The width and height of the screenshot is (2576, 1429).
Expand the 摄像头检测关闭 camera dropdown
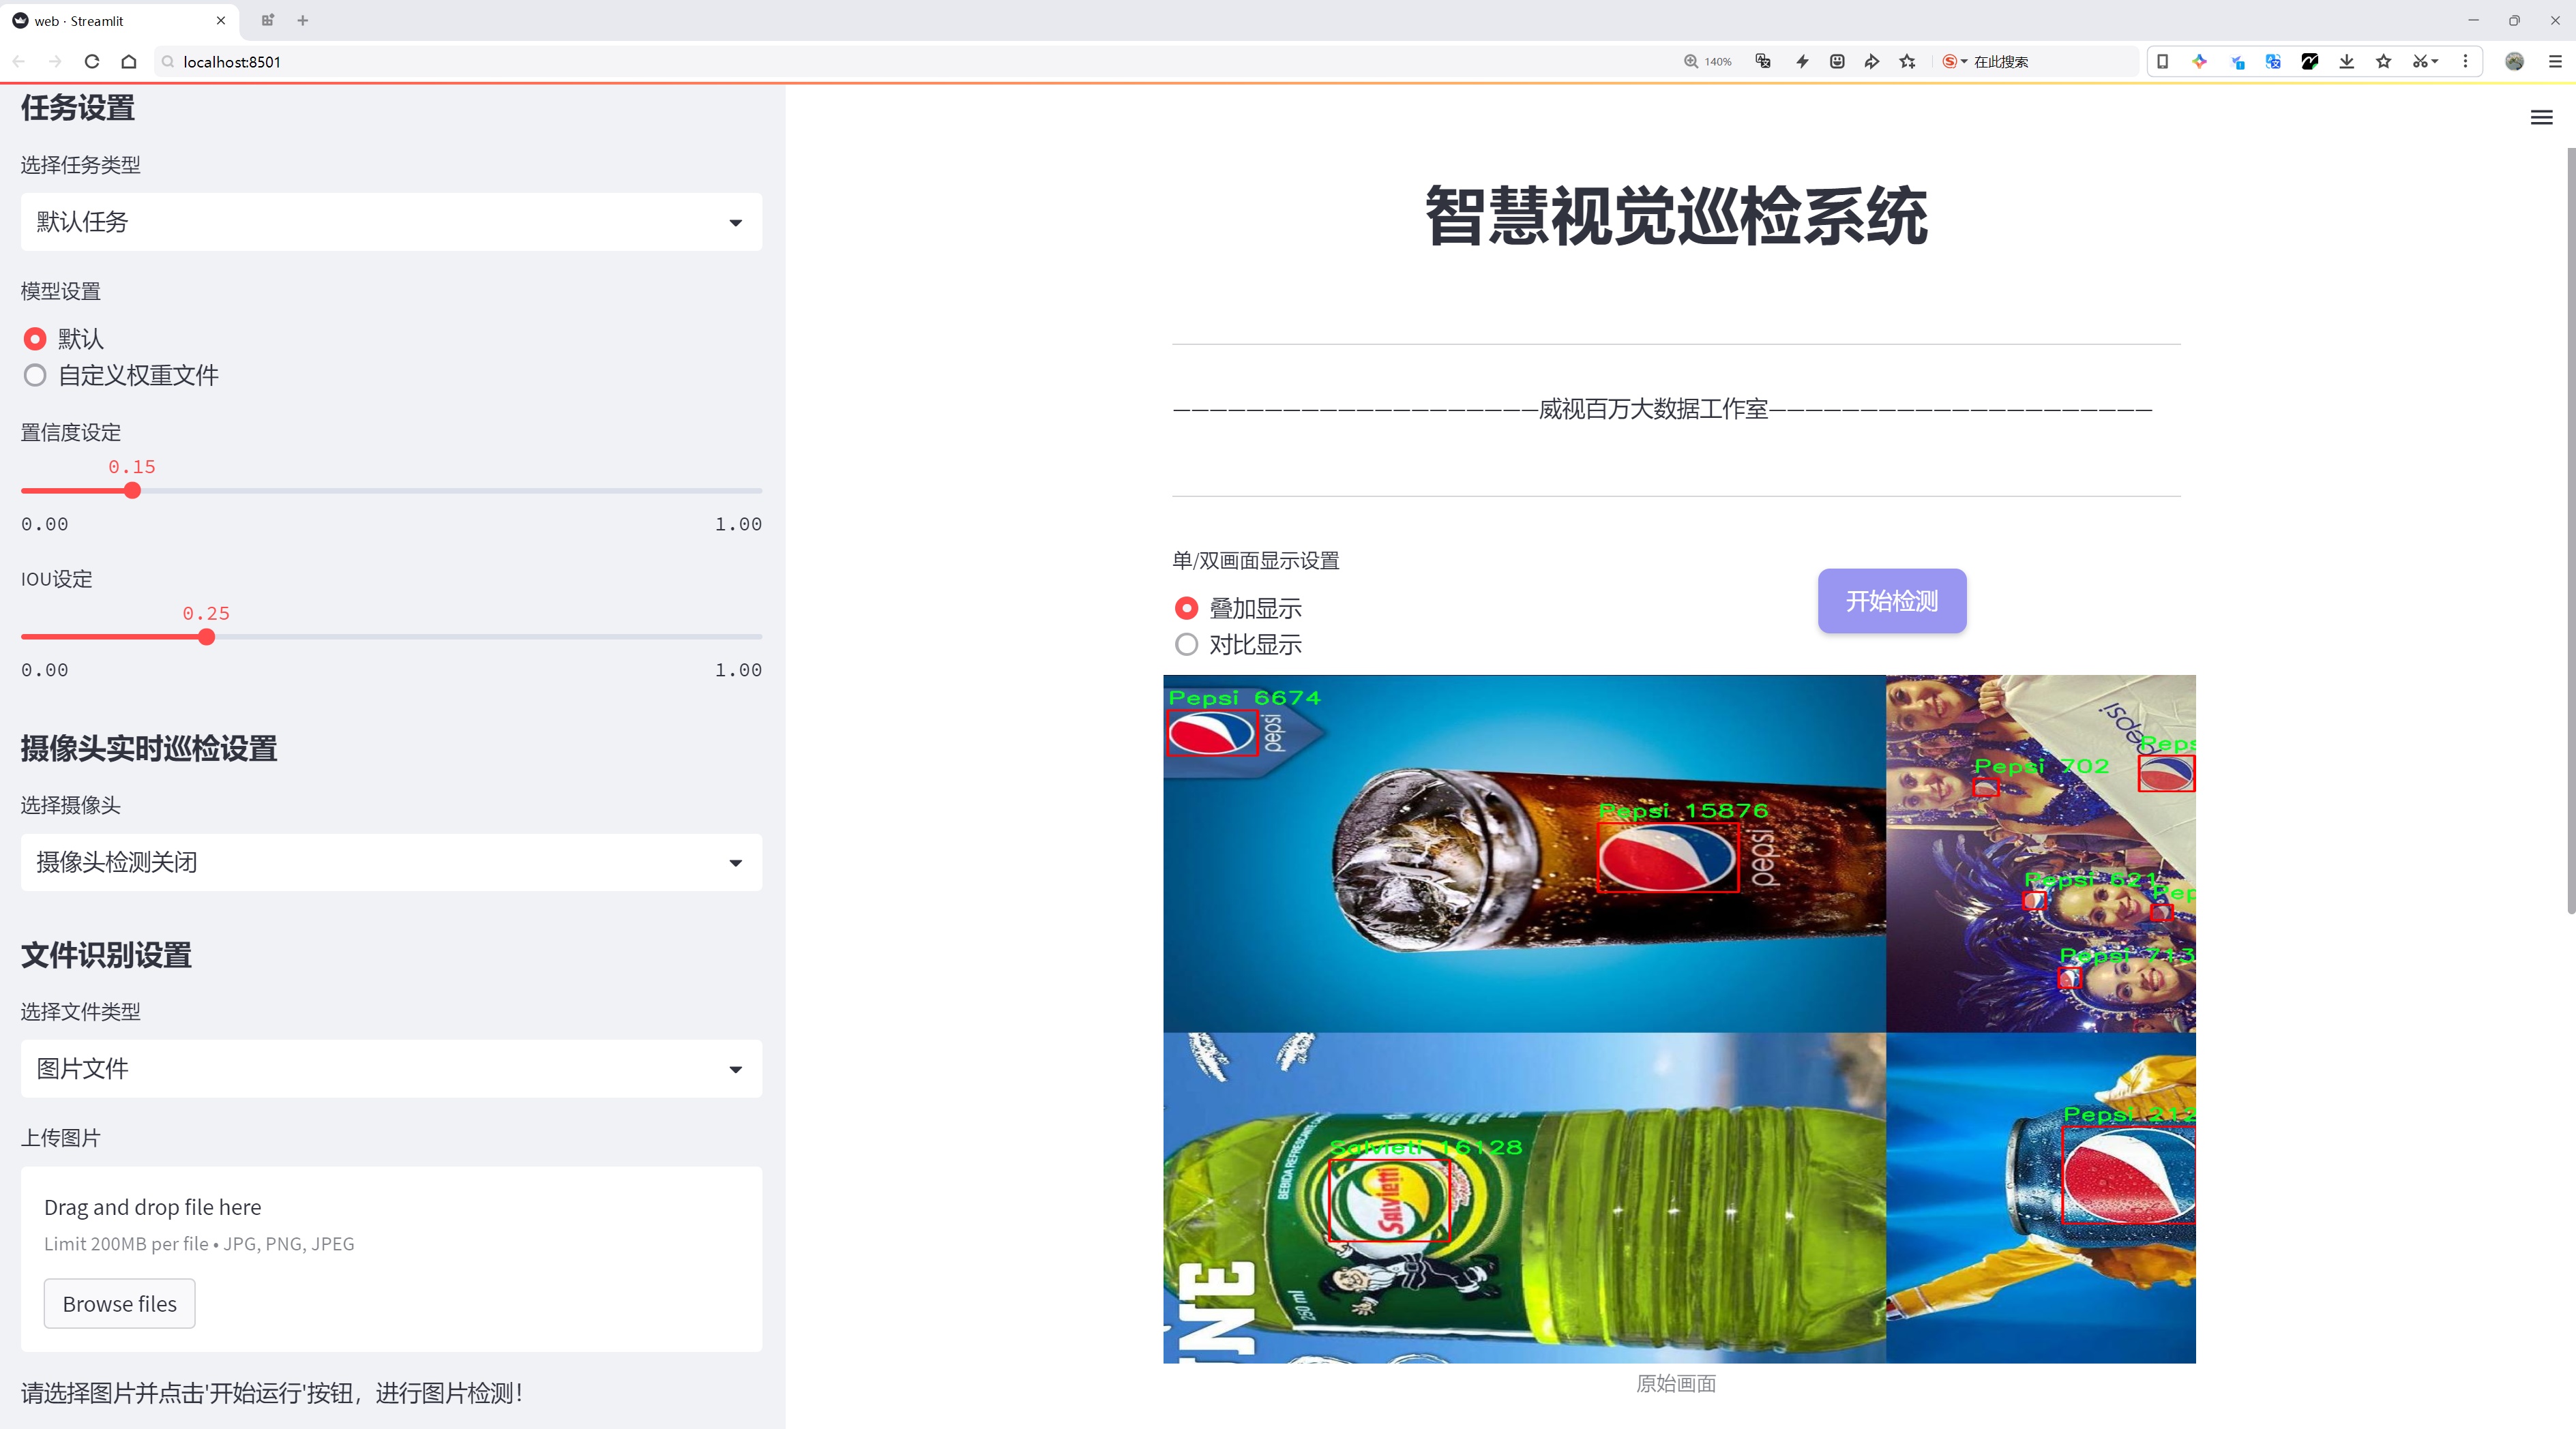coord(391,862)
